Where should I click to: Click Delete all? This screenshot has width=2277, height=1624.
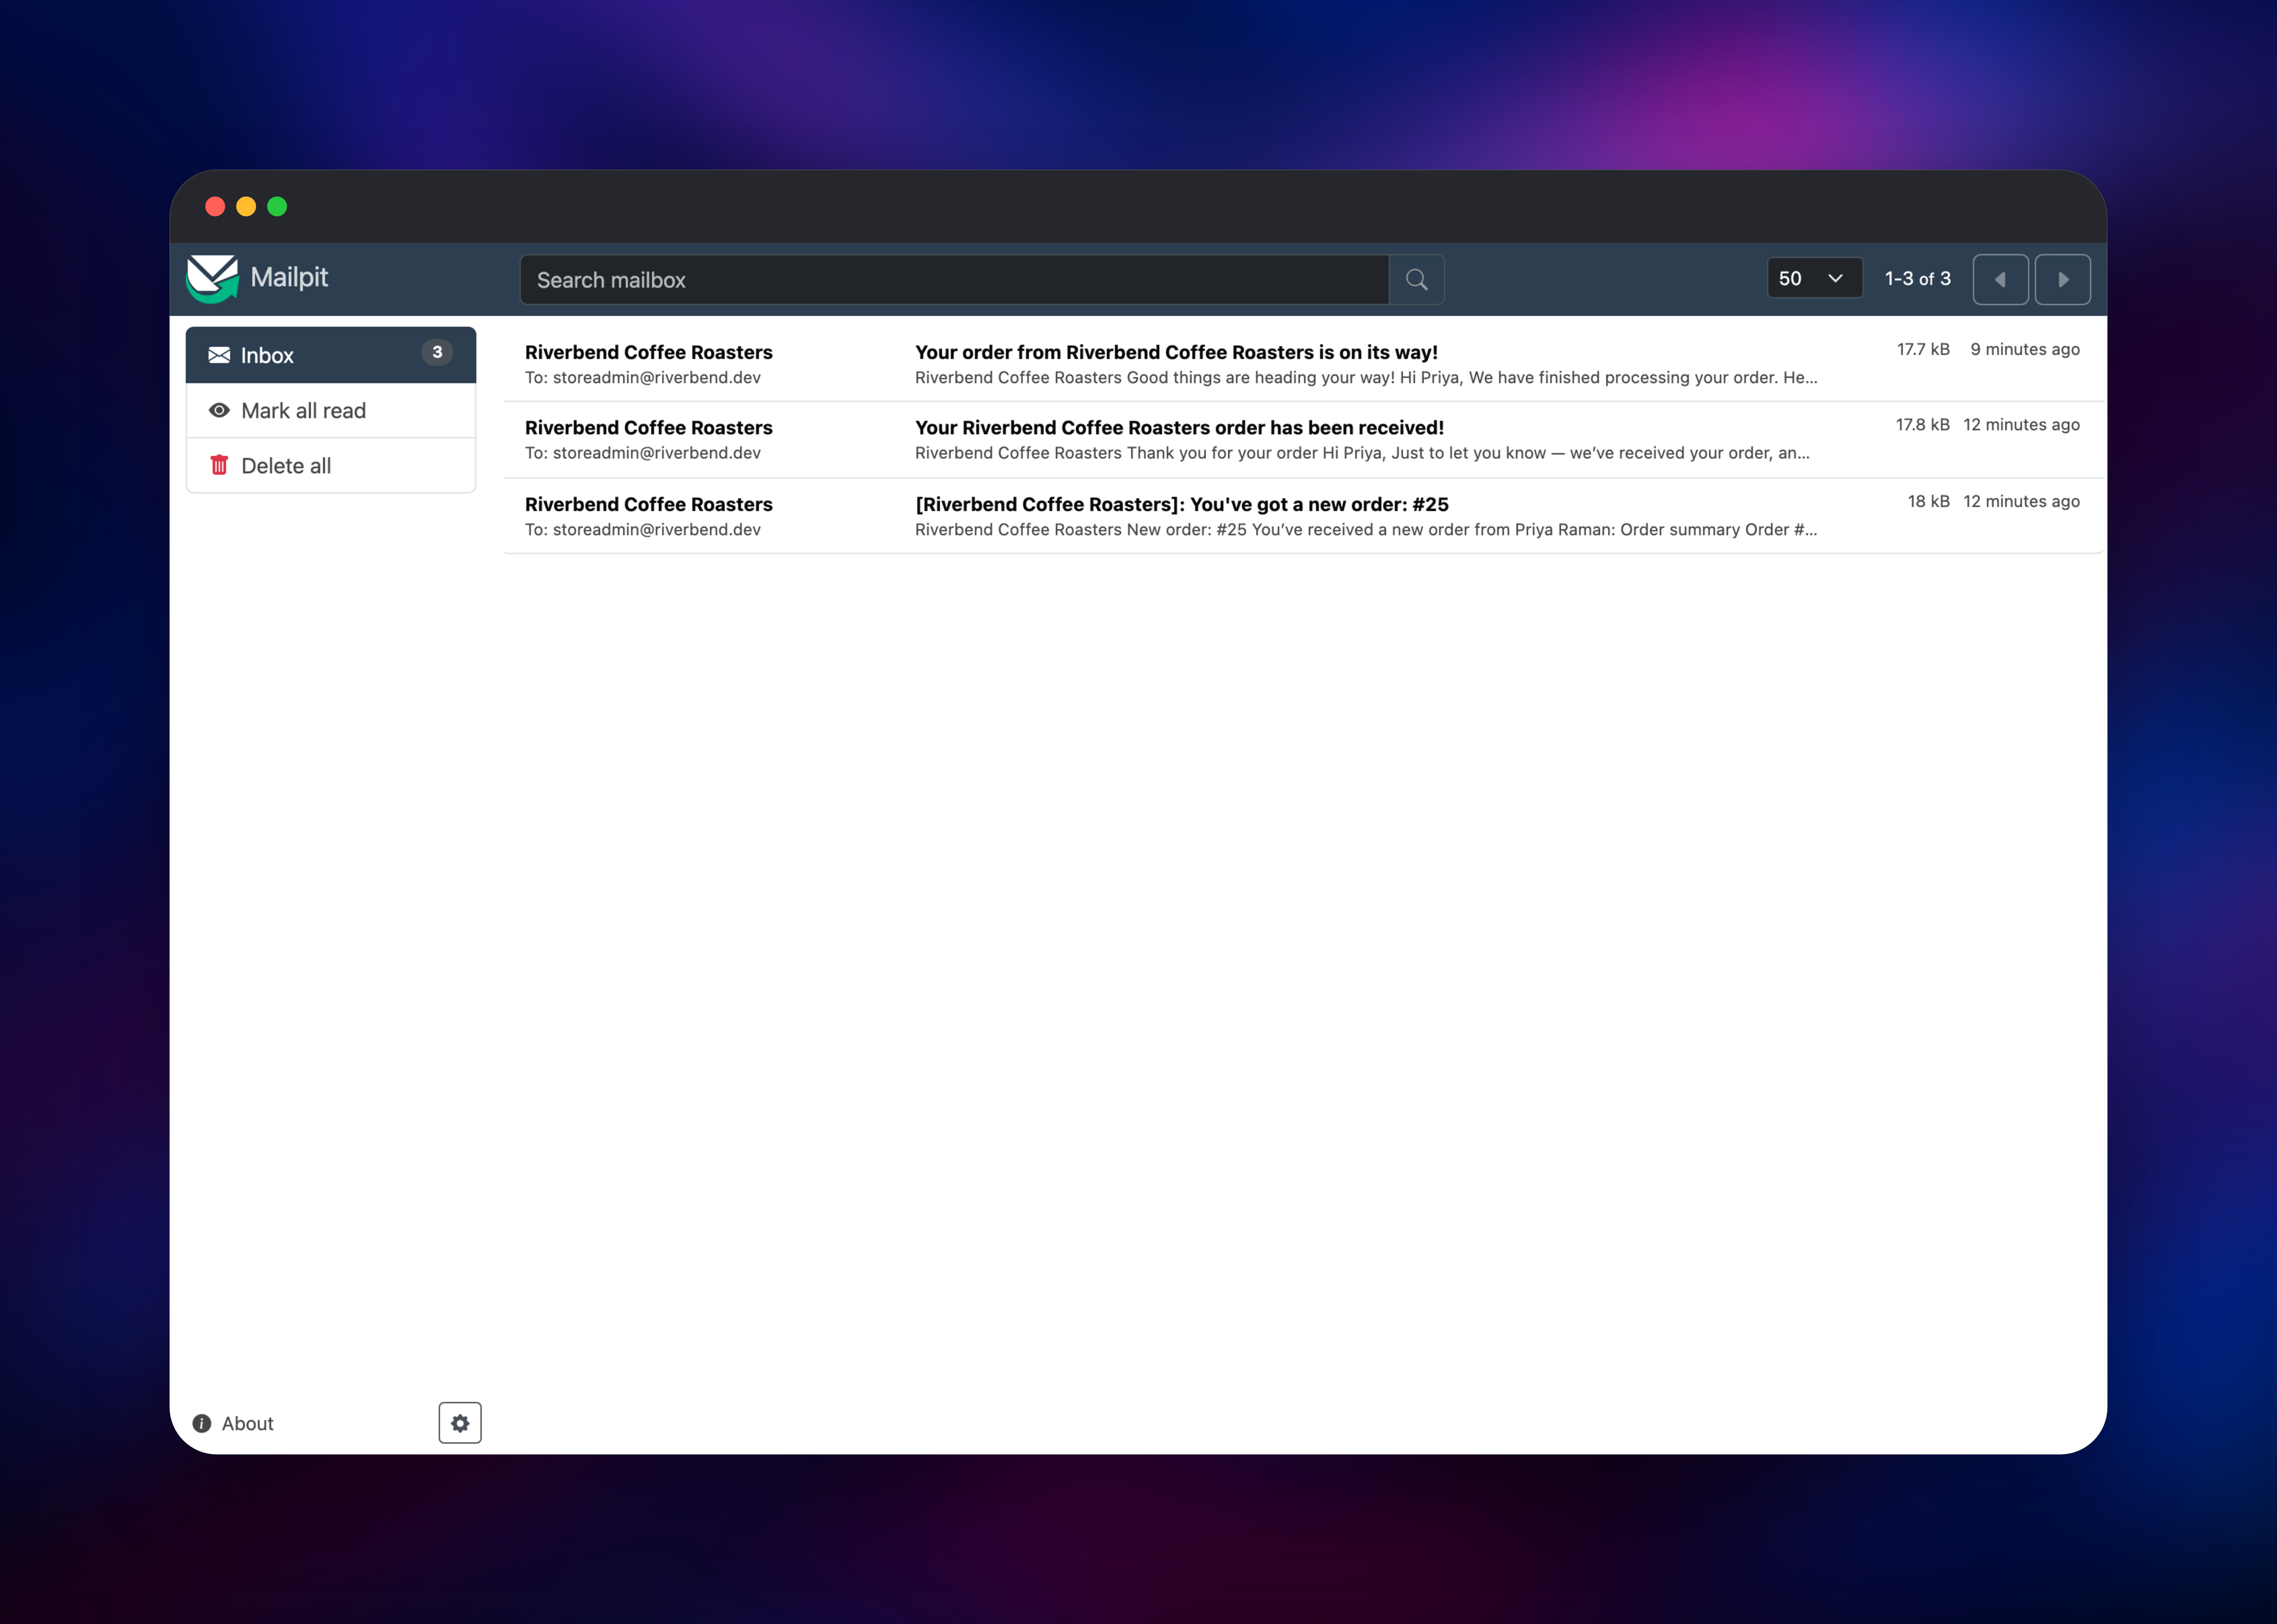(x=331, y=465)
